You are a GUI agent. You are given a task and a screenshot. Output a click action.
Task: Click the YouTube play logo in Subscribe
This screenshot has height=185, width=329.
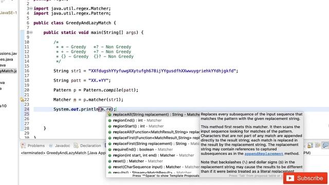coord(290,178)
